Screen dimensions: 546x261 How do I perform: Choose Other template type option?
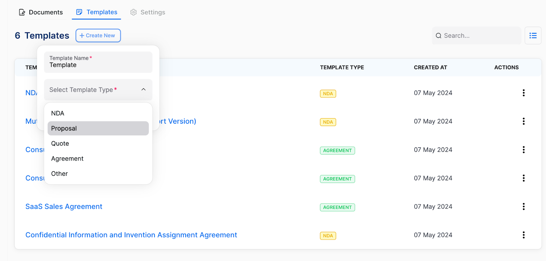98,173
